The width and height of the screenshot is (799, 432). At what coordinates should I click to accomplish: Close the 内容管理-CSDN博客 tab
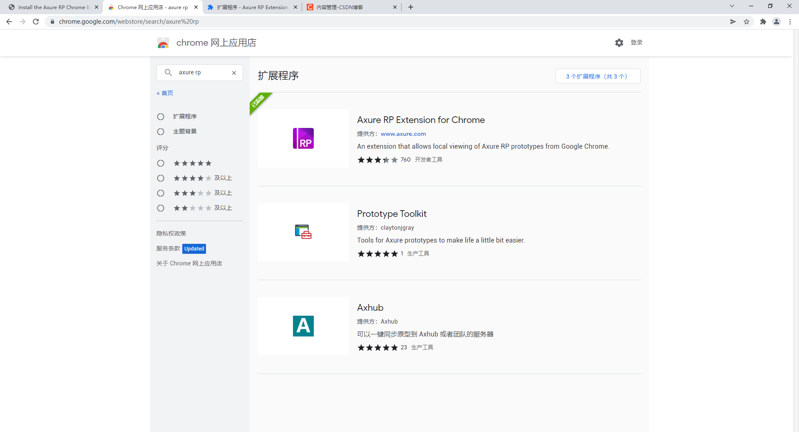tap(395, 7)
